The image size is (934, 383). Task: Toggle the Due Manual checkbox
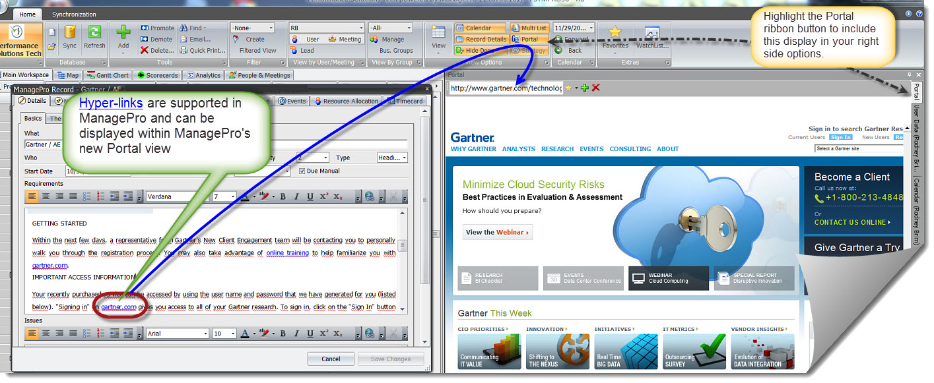pyautogui.click(x=303, y=171)
